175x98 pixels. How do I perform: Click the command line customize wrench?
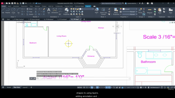(34, 79)
